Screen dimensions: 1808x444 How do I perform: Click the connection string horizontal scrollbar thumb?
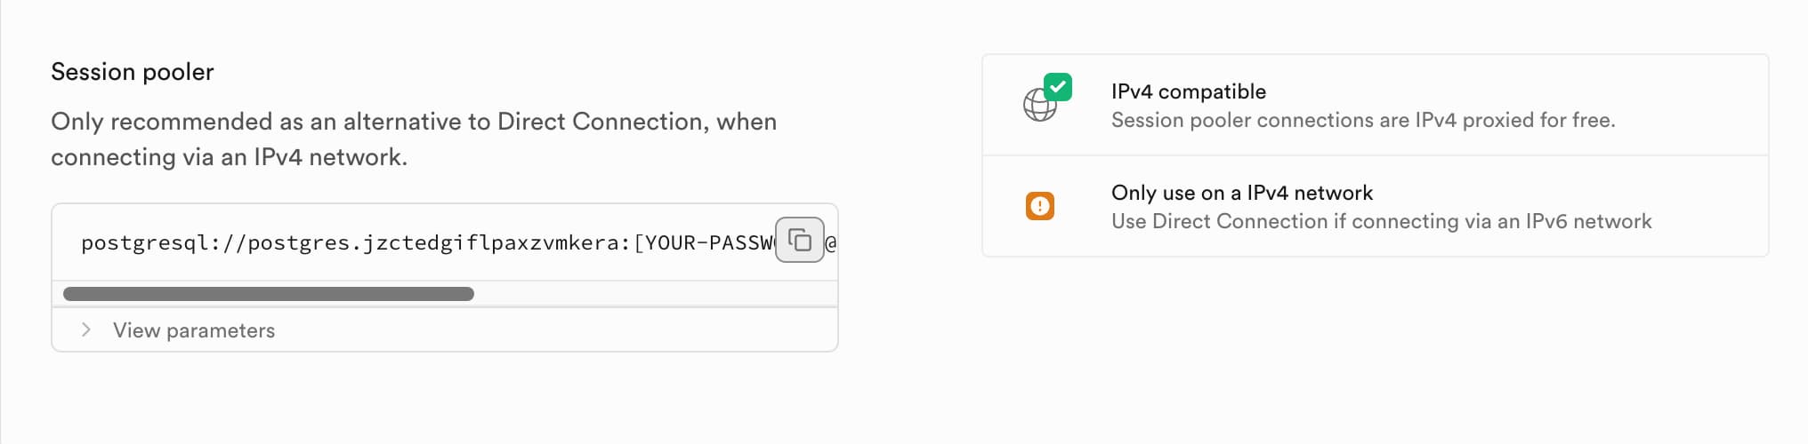click(x=268, y=294)
